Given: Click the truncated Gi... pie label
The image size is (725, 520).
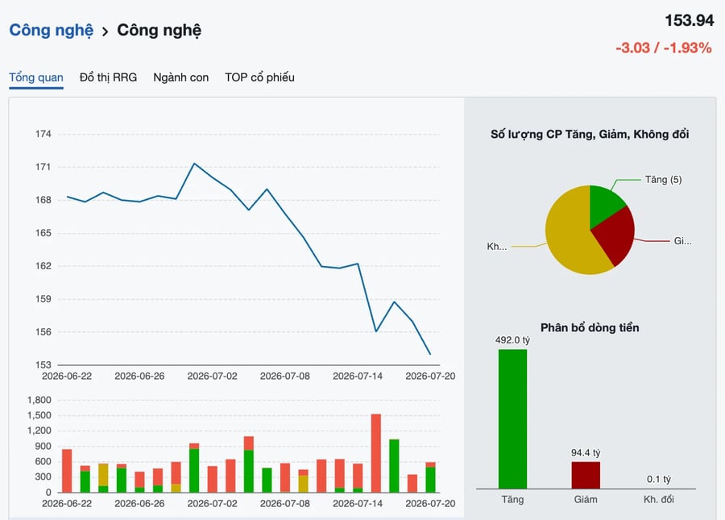Looking at the screenshot, I should [682, 240].
